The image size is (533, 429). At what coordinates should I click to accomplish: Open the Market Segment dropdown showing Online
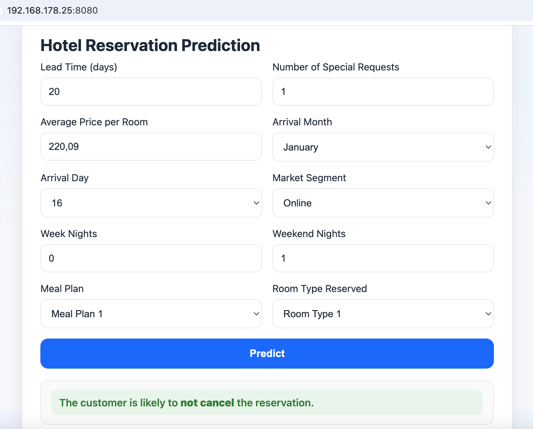tap(383, 203)
